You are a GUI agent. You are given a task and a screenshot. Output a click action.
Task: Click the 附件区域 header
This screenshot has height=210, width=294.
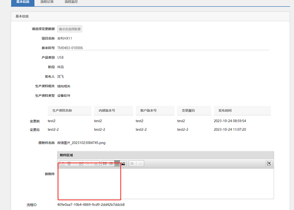[x=165, y=155]
